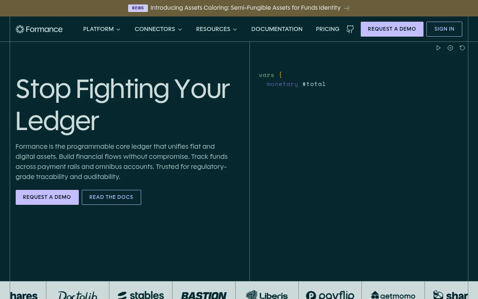The width and height of the screenshot is (478, 299).
Task: Click the 'Stop Fighting Your Ledger' heading
Action: pyautogui.click(x=122, y=105)
